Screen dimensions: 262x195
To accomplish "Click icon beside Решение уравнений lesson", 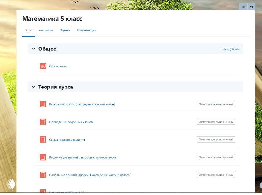I will click(x=43, y=157).
